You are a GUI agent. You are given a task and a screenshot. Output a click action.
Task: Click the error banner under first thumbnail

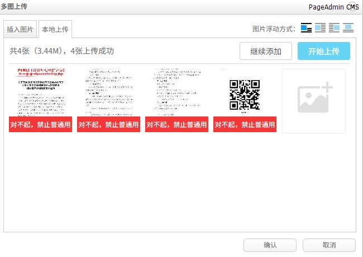pos(40,125)
